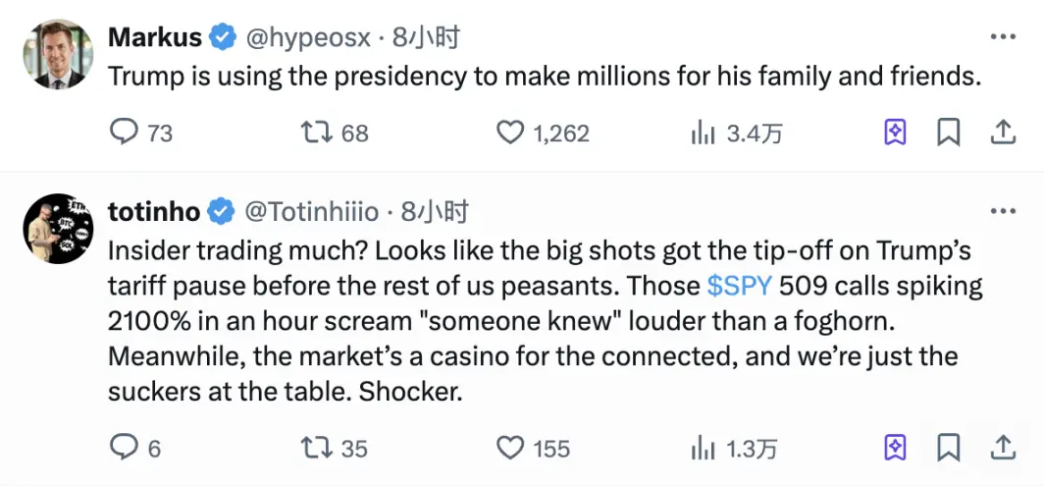Click purple extension icon on totinho's tweet
Image resolution: width=1044 pixels, height=486 pixels.
[x=895, y=448]
